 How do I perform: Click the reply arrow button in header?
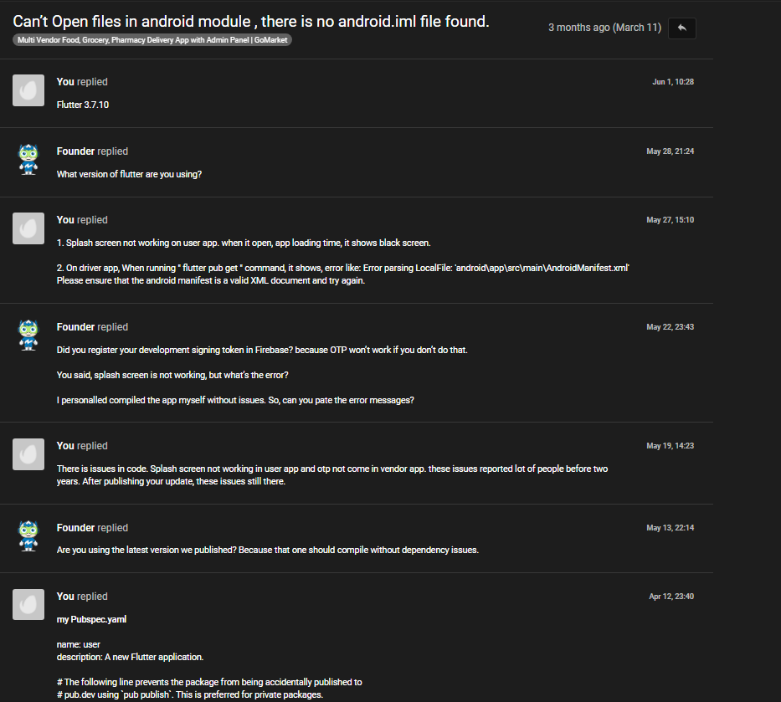click(682, 28)
